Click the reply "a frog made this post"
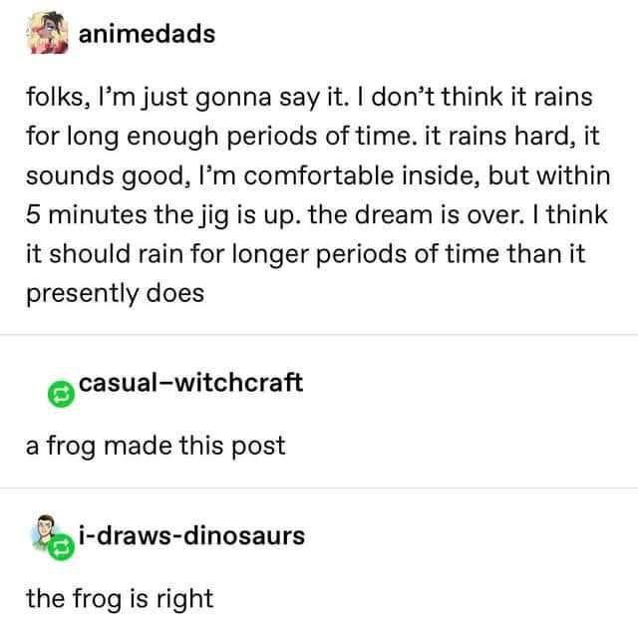Viewport: 638px width, 642px height. pos(156,446)
